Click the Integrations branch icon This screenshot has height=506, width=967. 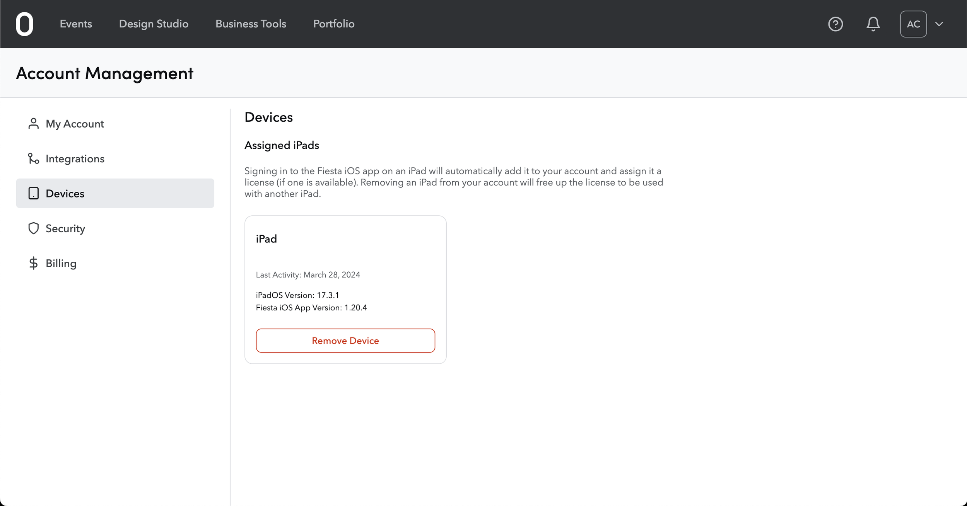(x=34, y=158)
